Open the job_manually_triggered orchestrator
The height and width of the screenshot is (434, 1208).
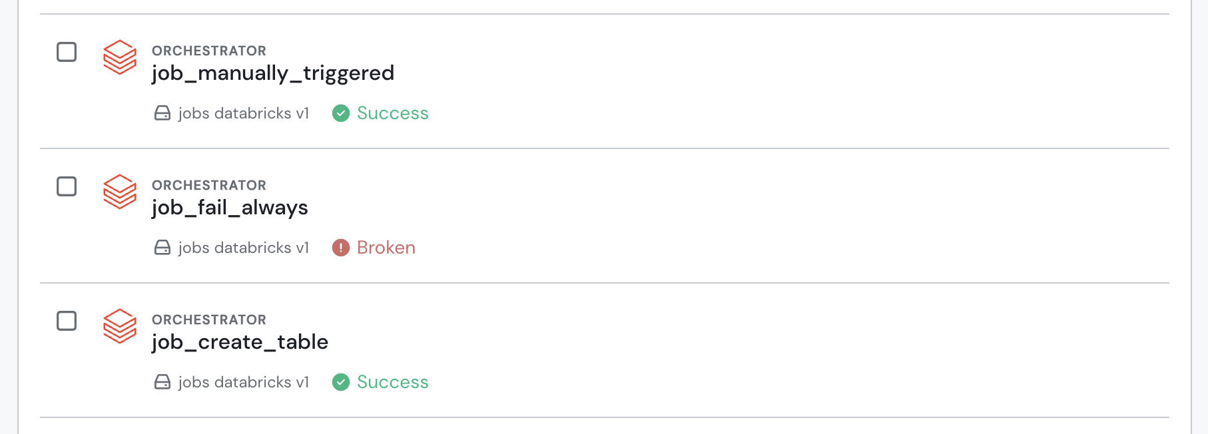pyautogui.click(x=273, y=73)
